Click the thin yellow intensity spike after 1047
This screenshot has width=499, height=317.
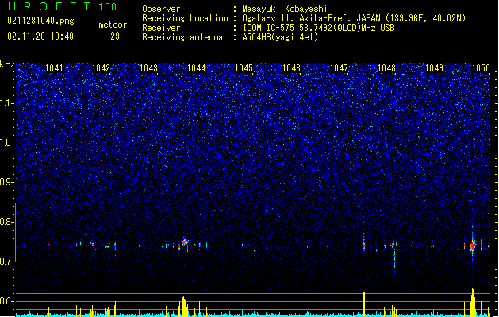(364, 304)
